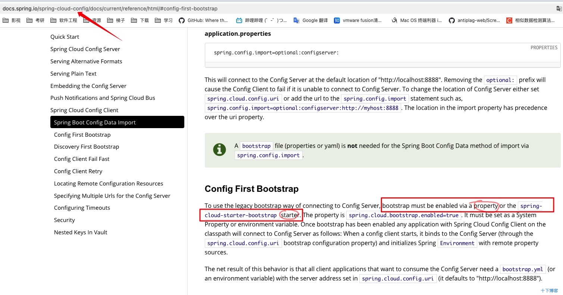Open the 下载 bookmarks folder

[x=140, y=20]
